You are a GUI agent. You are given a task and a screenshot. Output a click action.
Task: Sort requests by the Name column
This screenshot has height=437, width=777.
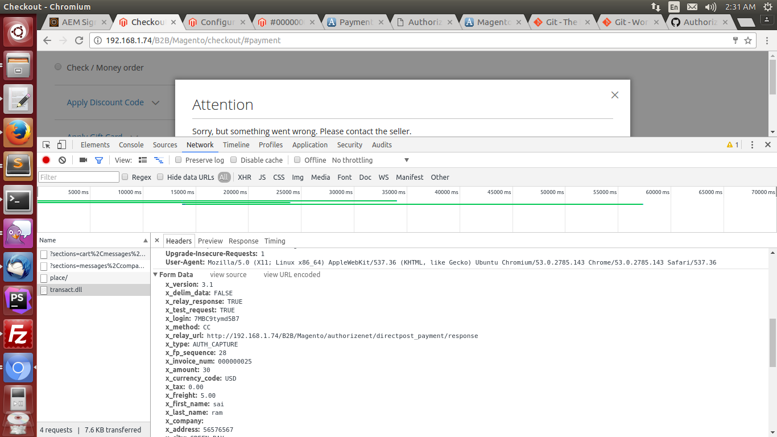click(x=94, y=241)
